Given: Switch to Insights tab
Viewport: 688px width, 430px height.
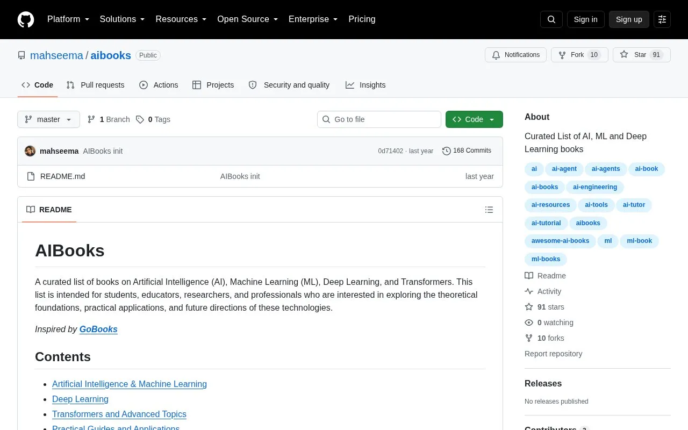Looking at the screenshot, I should (365, 85).
